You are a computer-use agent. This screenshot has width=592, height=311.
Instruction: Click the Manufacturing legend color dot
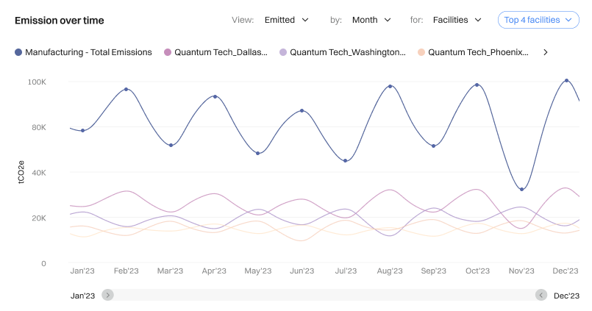coord(18,52)
